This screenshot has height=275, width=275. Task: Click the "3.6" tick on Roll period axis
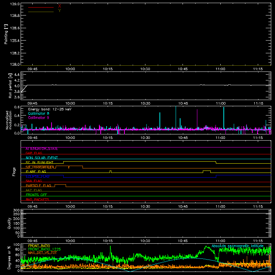point(17,97)
